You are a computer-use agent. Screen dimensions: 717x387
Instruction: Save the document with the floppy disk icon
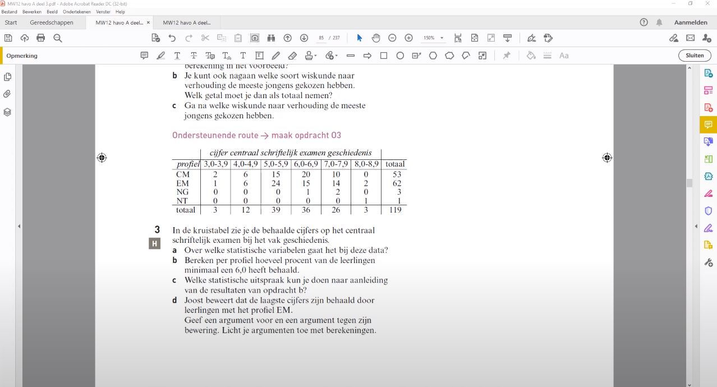pos(8,38)
